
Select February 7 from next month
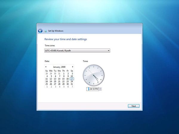click(72, 87)
